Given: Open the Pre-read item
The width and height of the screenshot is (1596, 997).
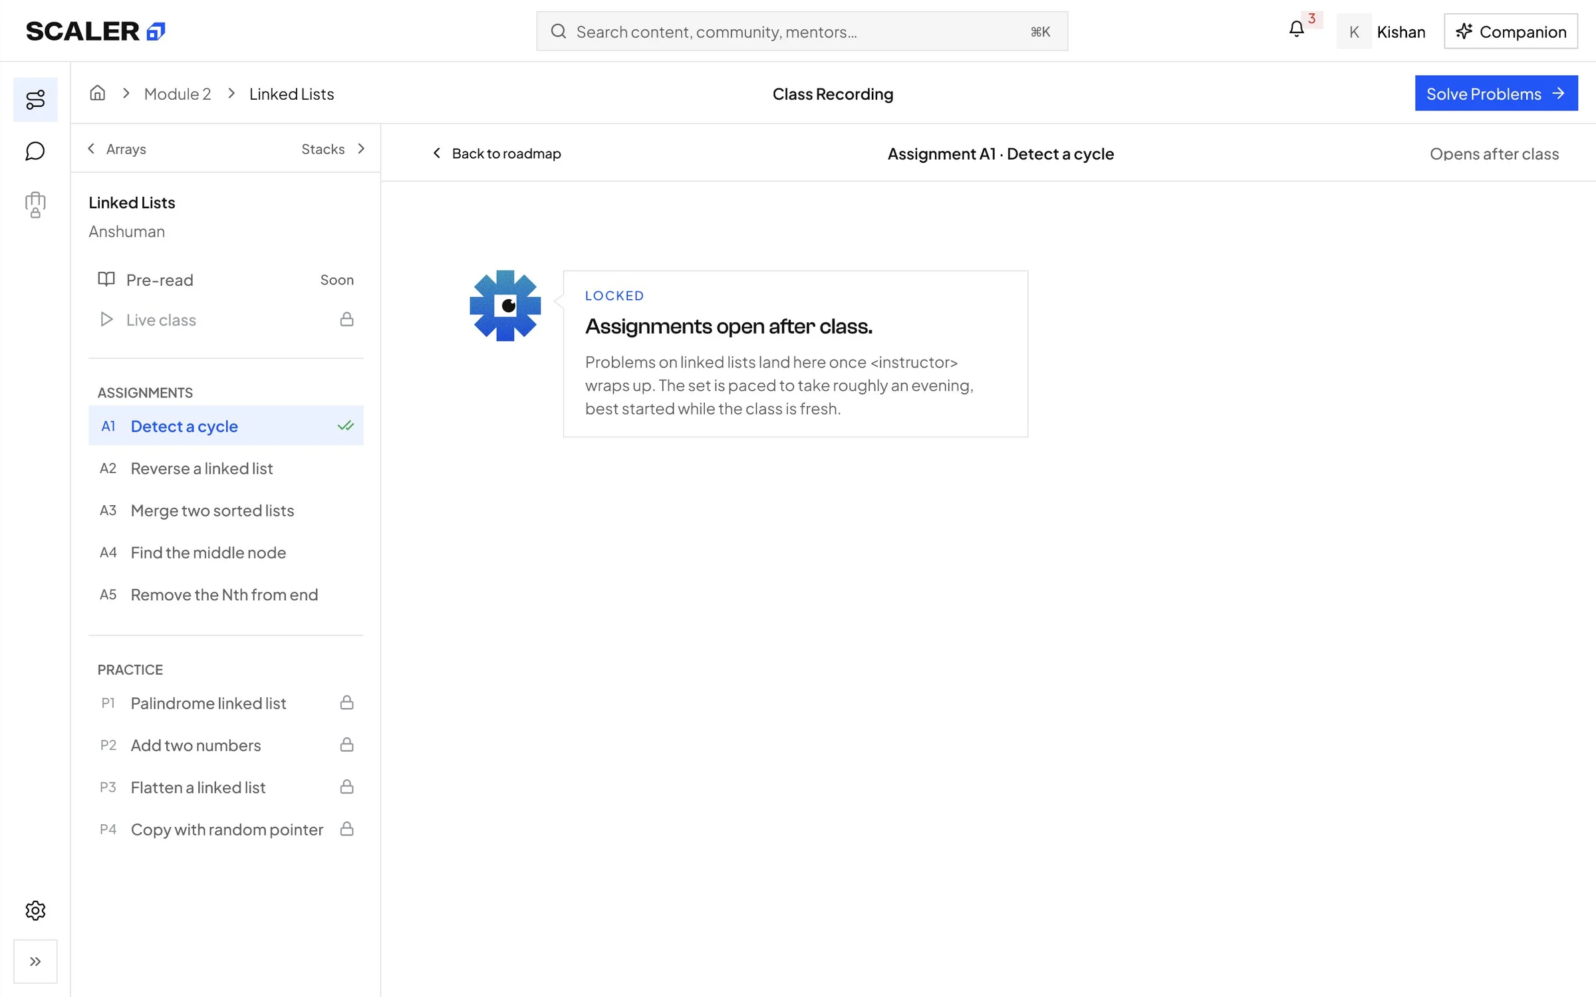Looking at the screenshot, I should coord(226,280).
